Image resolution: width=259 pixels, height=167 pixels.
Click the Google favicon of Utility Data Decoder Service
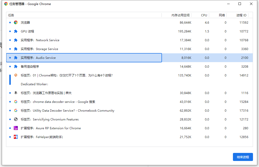pos(16,110)
